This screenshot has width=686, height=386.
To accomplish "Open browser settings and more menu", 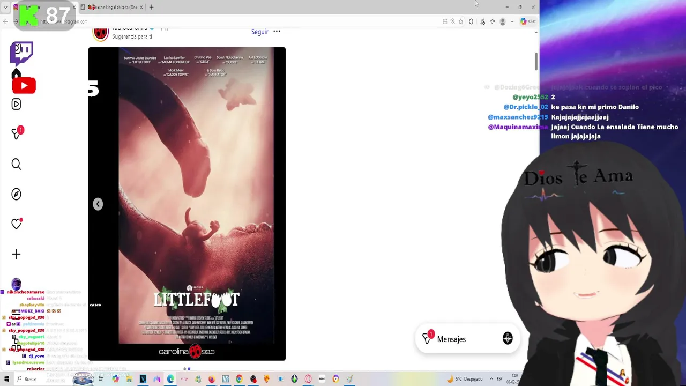I will click(513, 21).
